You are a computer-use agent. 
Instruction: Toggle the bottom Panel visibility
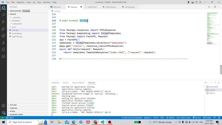coord(193,2)
